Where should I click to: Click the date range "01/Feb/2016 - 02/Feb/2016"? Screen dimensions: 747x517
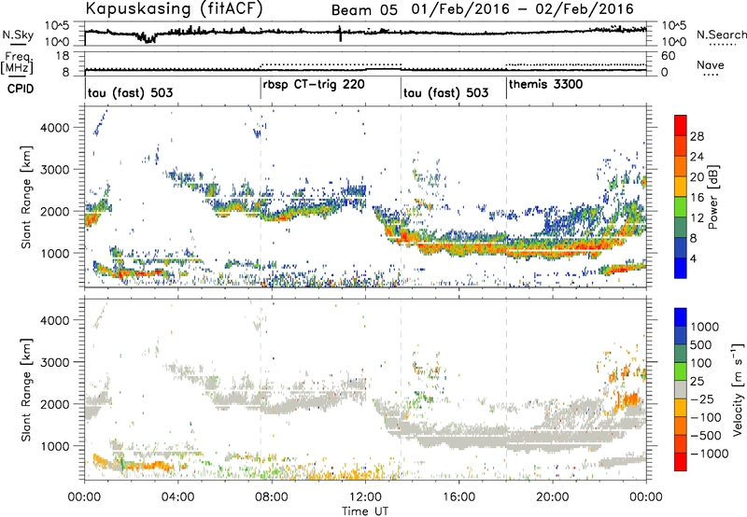point(523,9)
